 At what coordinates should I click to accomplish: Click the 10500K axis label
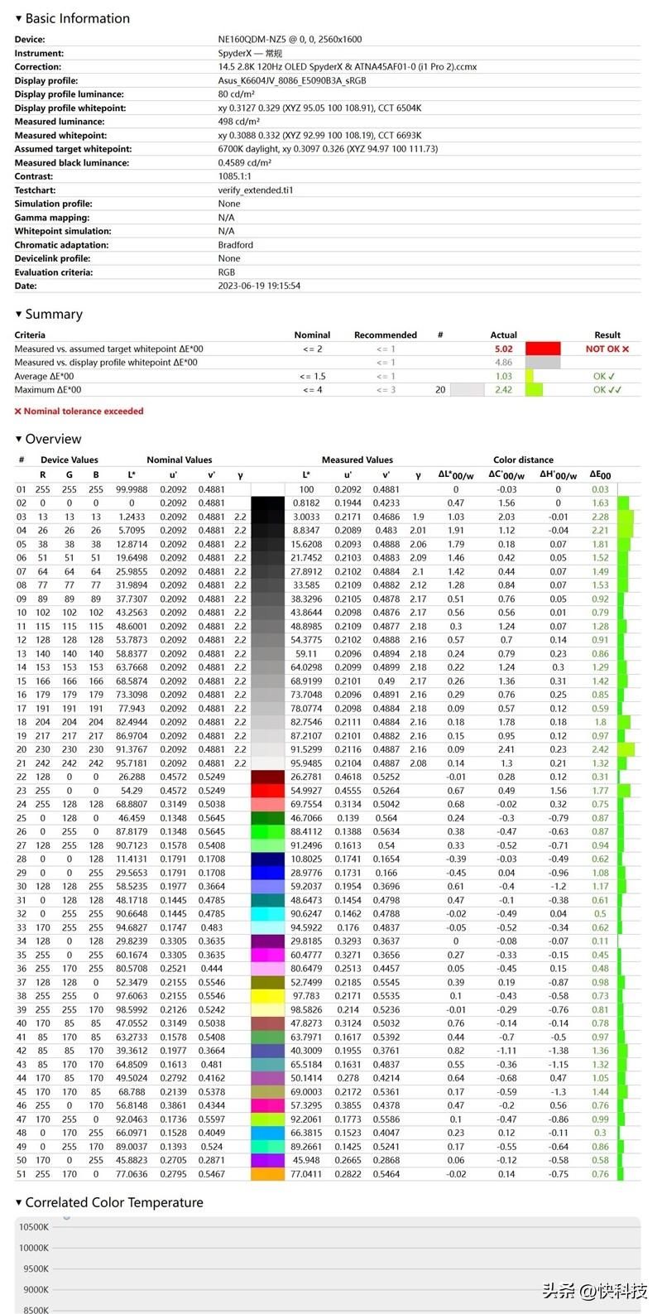coord(33,1228)
